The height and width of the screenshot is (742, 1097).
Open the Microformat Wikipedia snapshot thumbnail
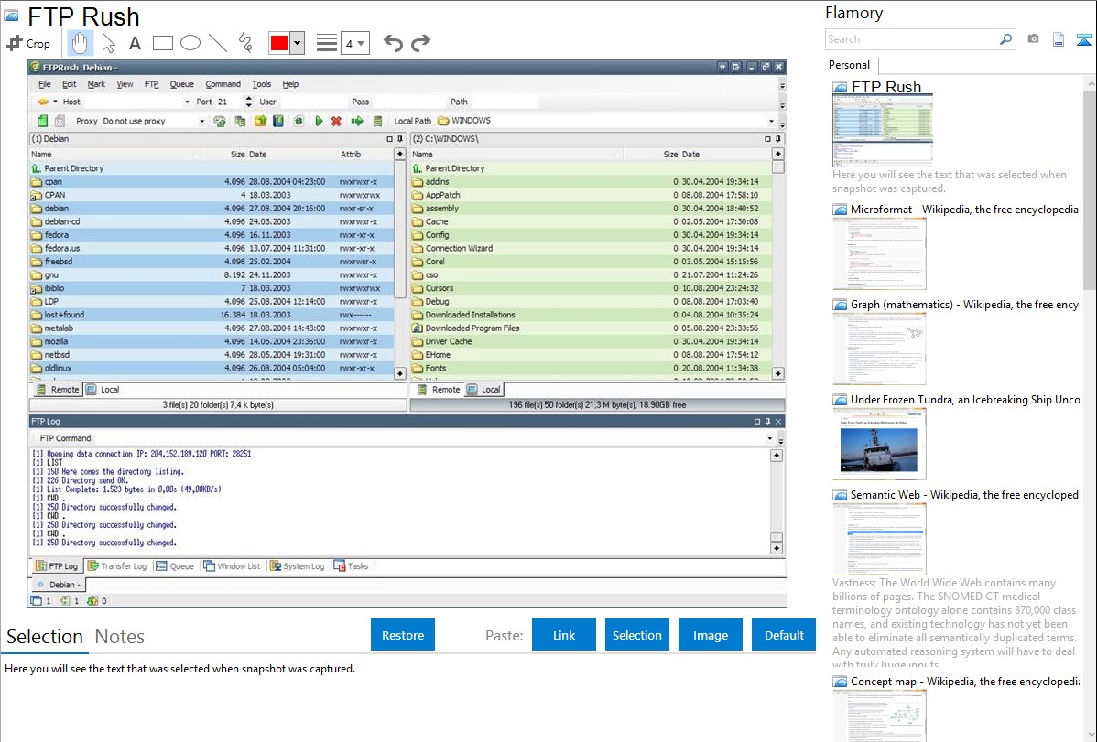tap(879, 253)
